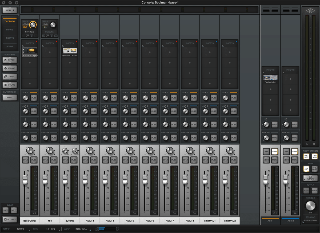320x233 pixels.
Task: Open the CUE OUTPUTS popup
Action: 310,178
